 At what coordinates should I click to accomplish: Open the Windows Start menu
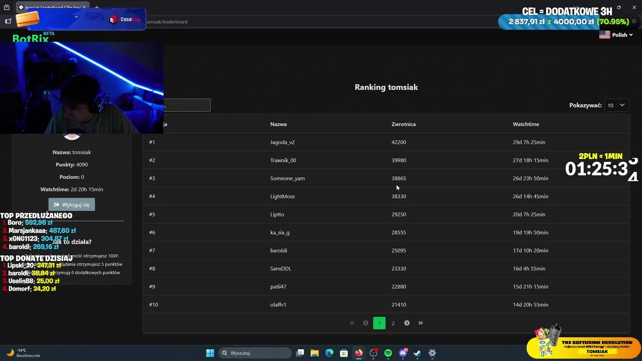(x=210, y=353)
